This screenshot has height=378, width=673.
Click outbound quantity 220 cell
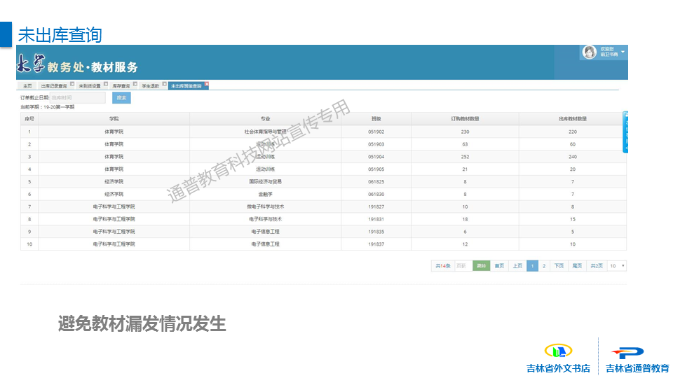click(x=573, y=132)
